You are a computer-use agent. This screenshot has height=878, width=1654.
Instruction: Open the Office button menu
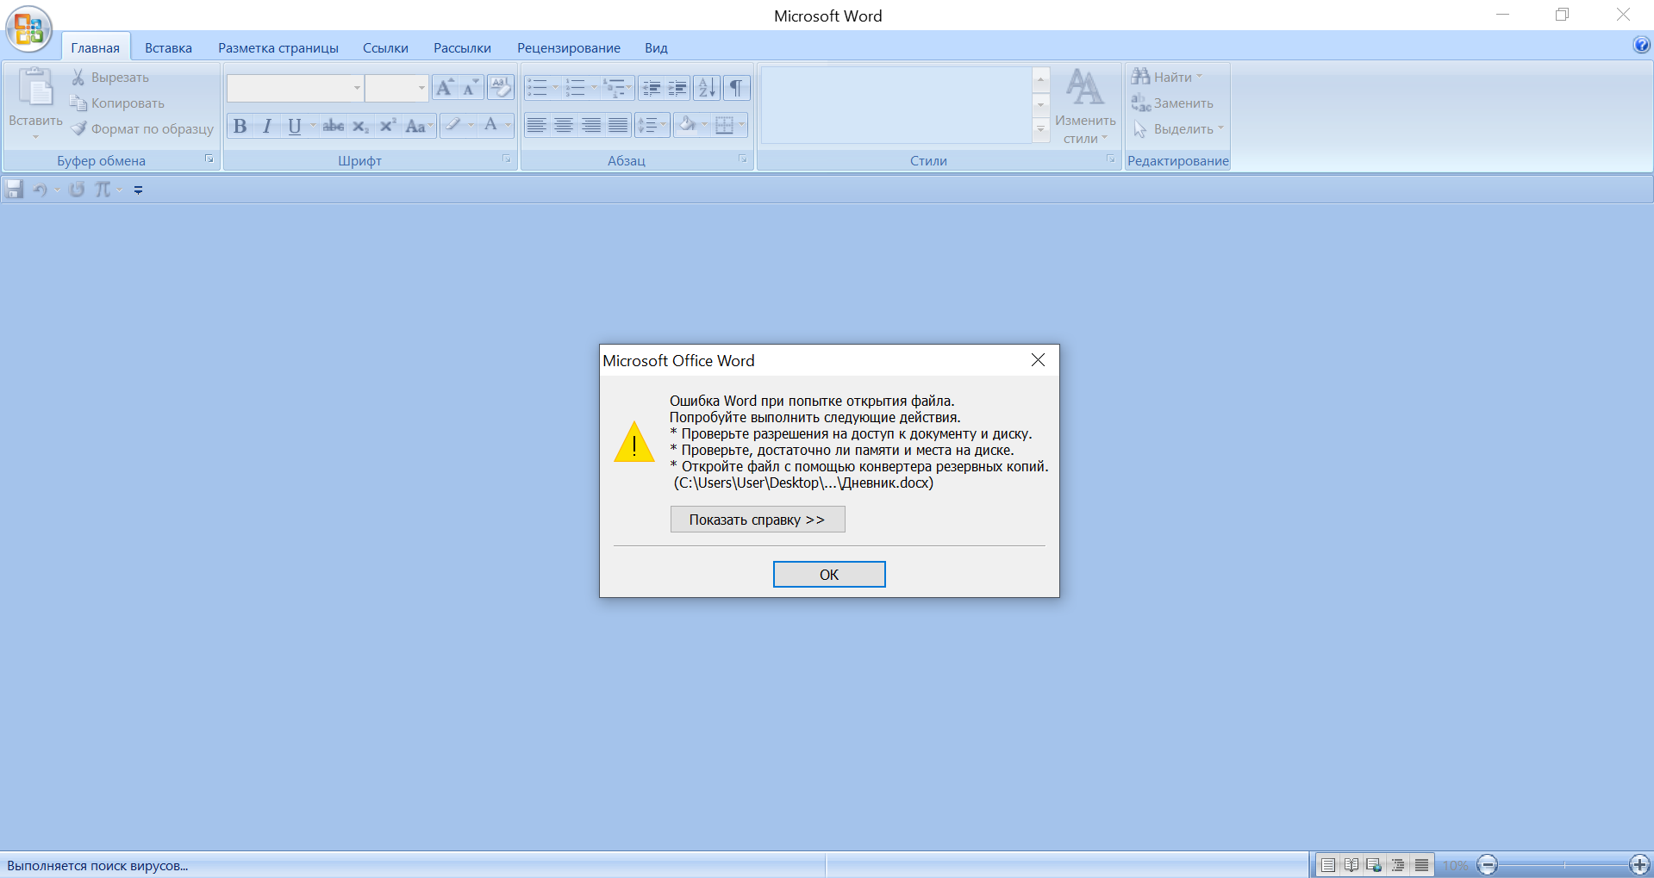(29, 28)
